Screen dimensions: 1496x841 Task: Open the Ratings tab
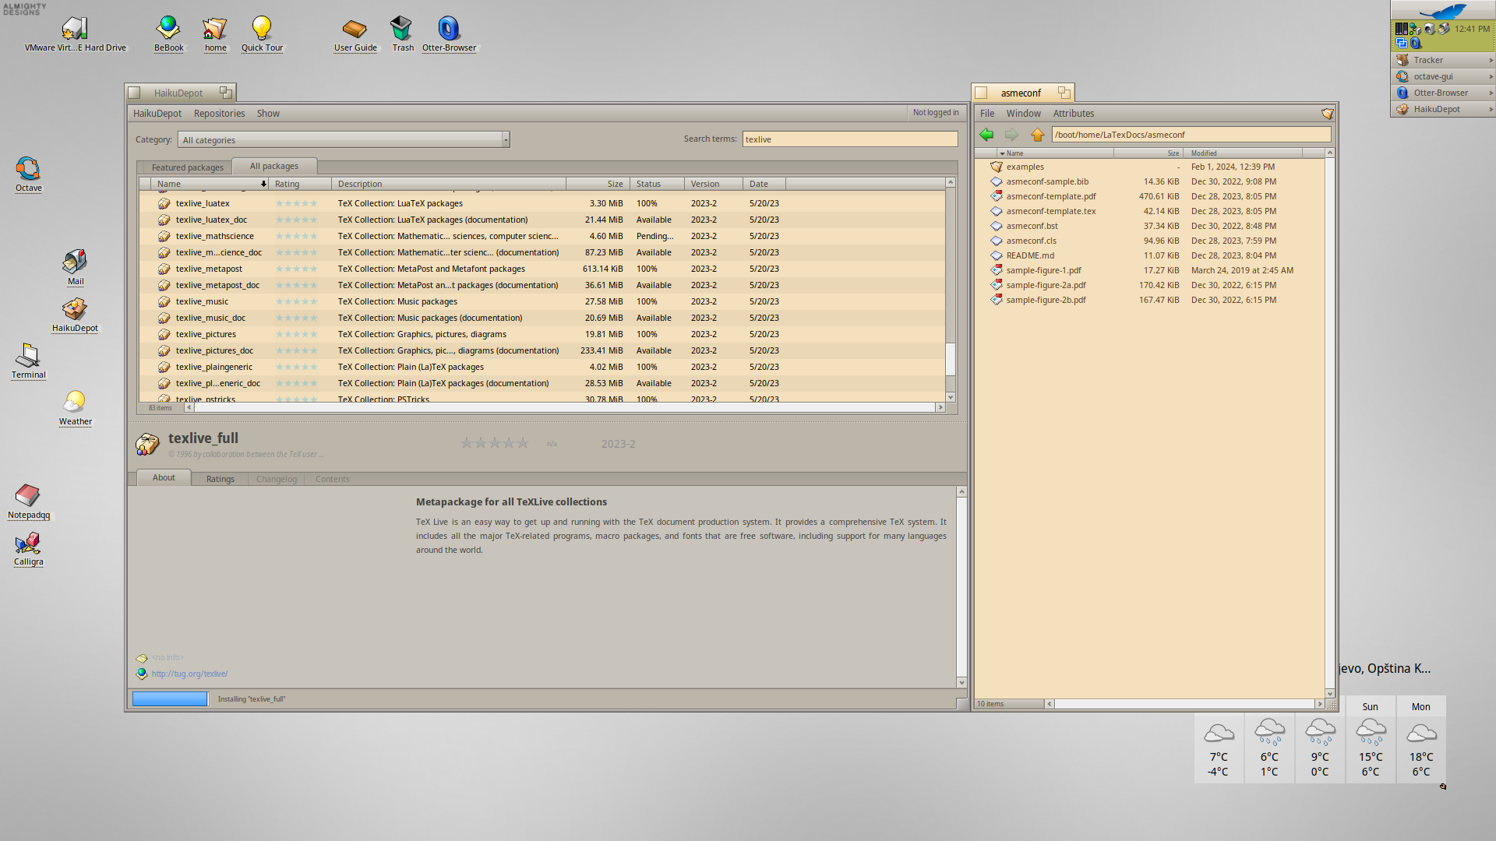point(220,479)
